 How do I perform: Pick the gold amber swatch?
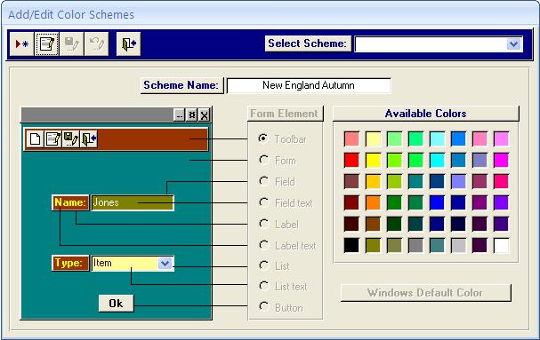[373, 181]
